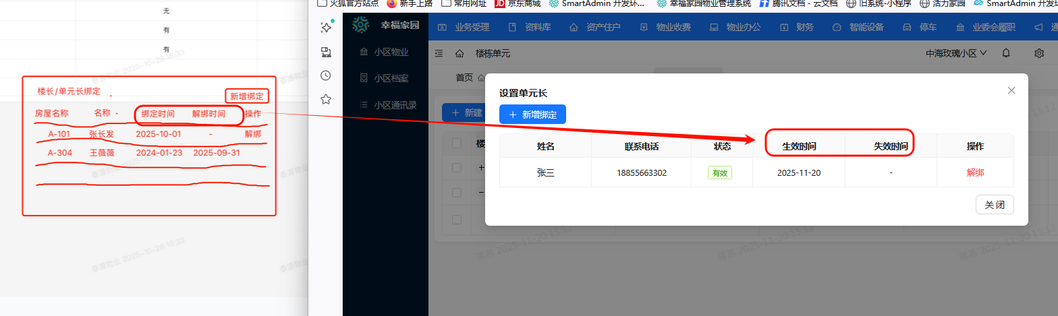
Task: Open the 京东商城 bookmark
Action: click(x=518, y=3)
